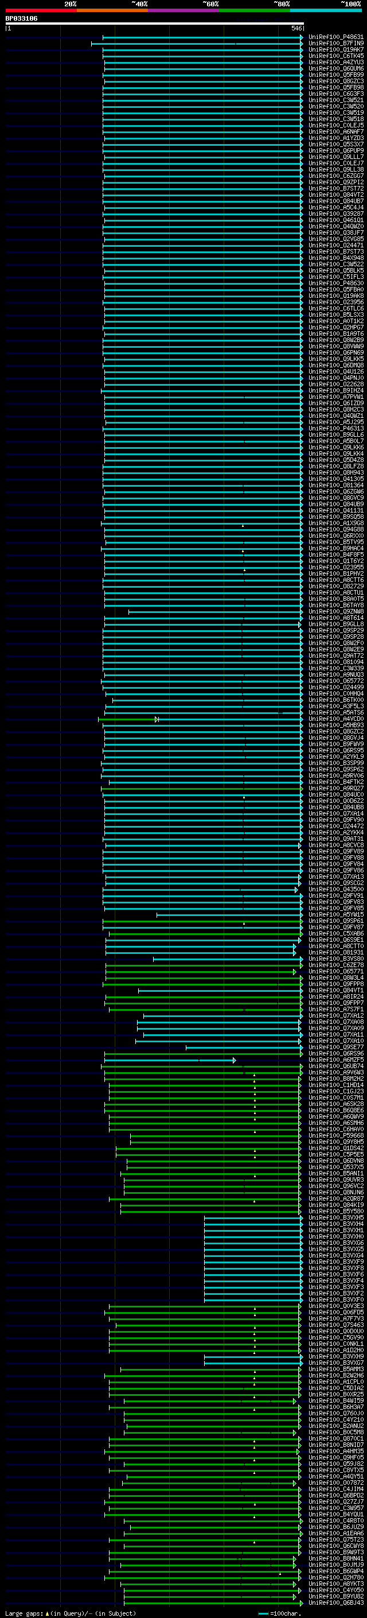This screenshot has width=367, height=1618.
Task: Click the UniRef100_Q39287 label
Action: tap(335, 214)
